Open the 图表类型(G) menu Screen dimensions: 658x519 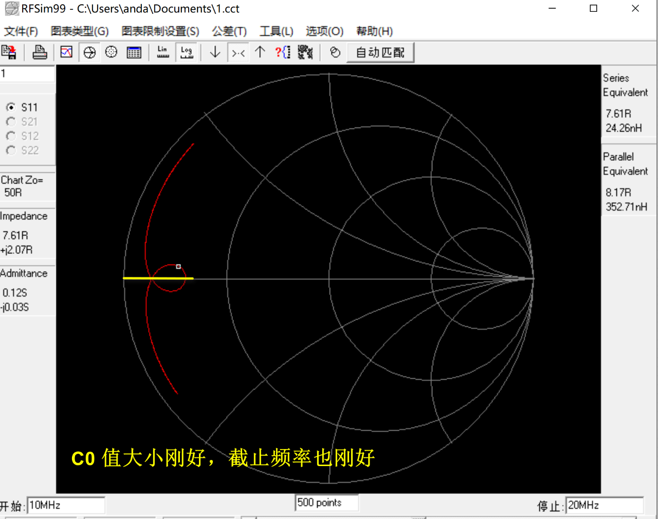80,31
